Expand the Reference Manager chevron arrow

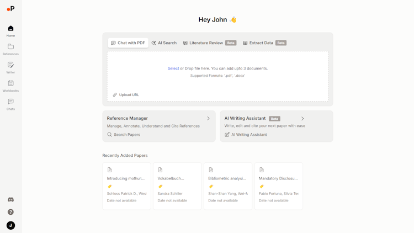208,119
